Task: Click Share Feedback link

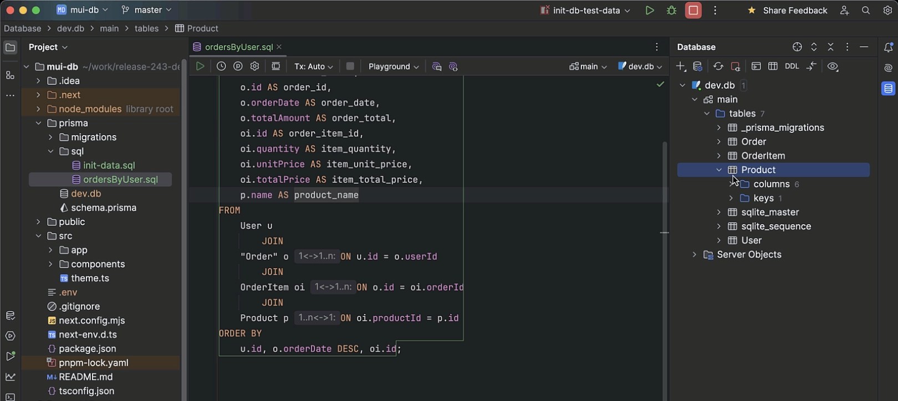Action: (788, 11)
